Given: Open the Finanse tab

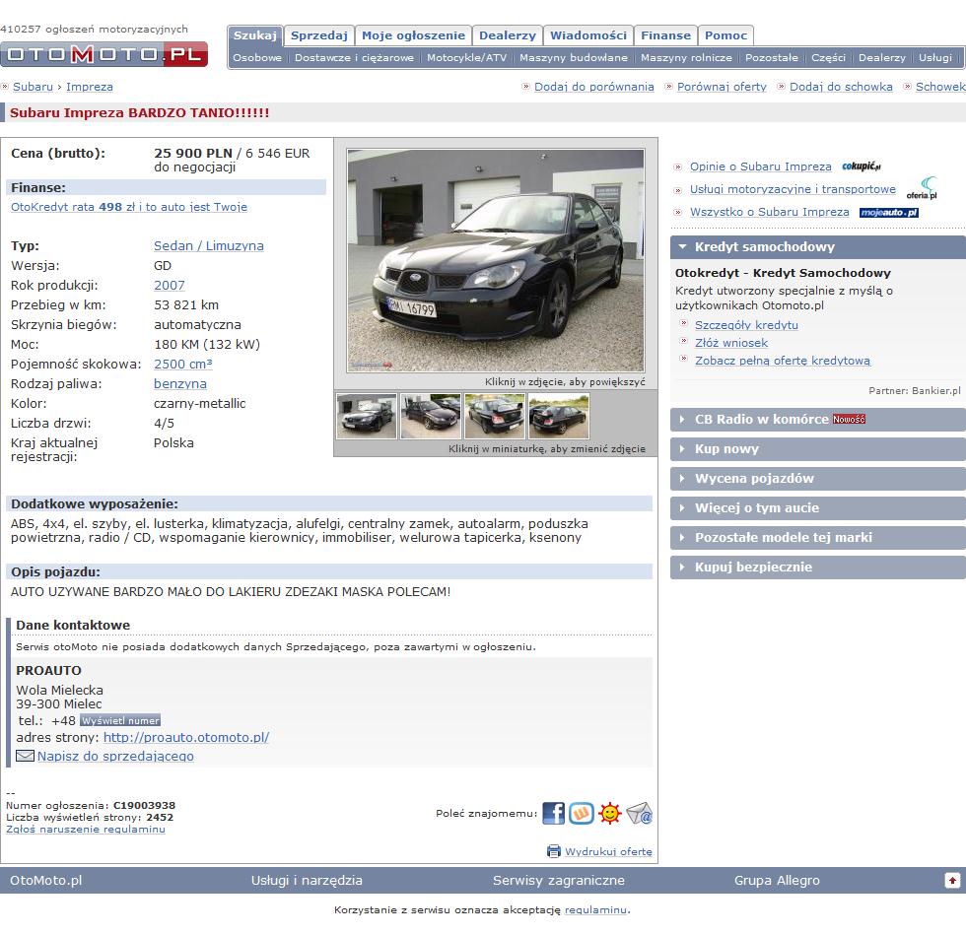Looking at the screenshot, I should (666, 35).
